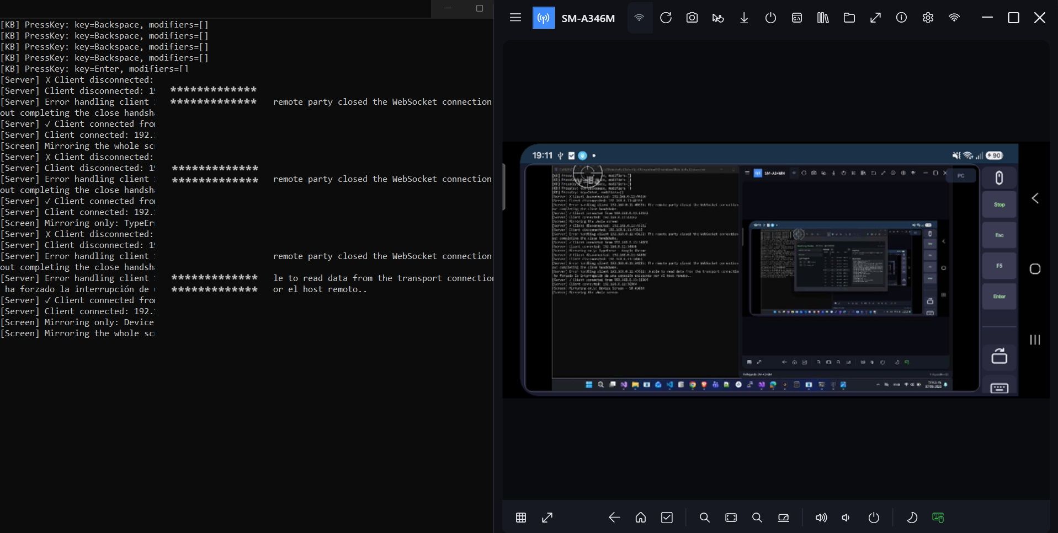Click the power icon in the bottom toolbar
This screenshot has width=1058, height=533.
(x=874, y=518)
